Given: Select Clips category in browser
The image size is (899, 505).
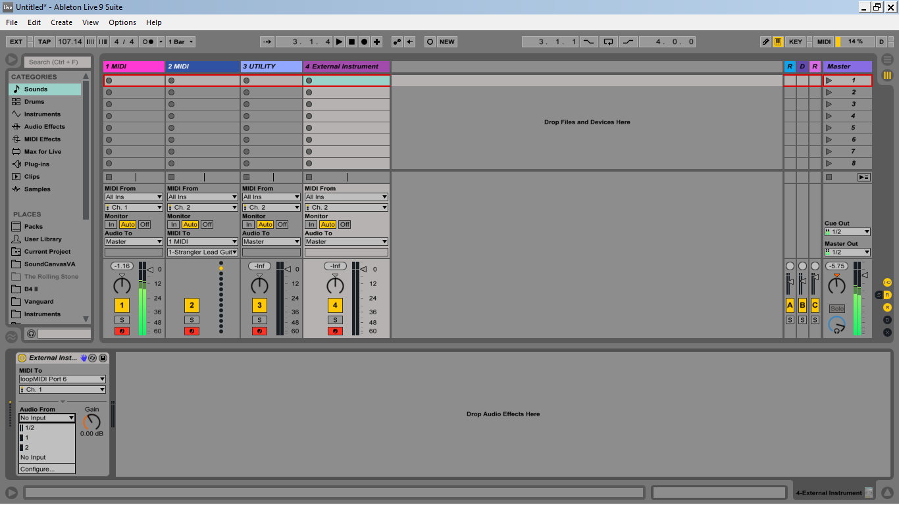Looking at the screenshot, I should (x=45, y=177).
